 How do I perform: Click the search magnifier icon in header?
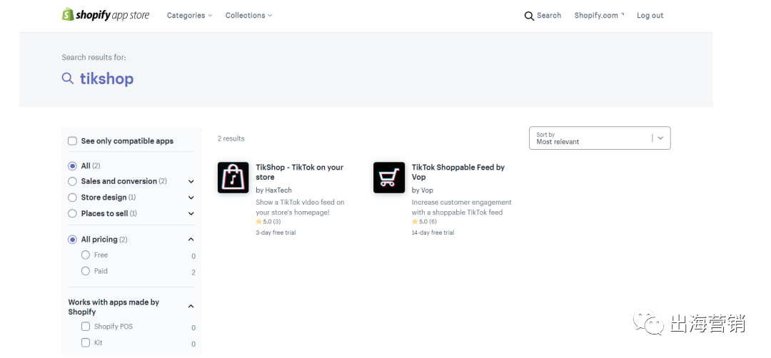click(x=529, y=16)
